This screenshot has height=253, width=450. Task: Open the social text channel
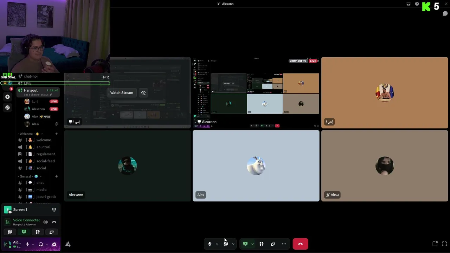click(38, 168)
